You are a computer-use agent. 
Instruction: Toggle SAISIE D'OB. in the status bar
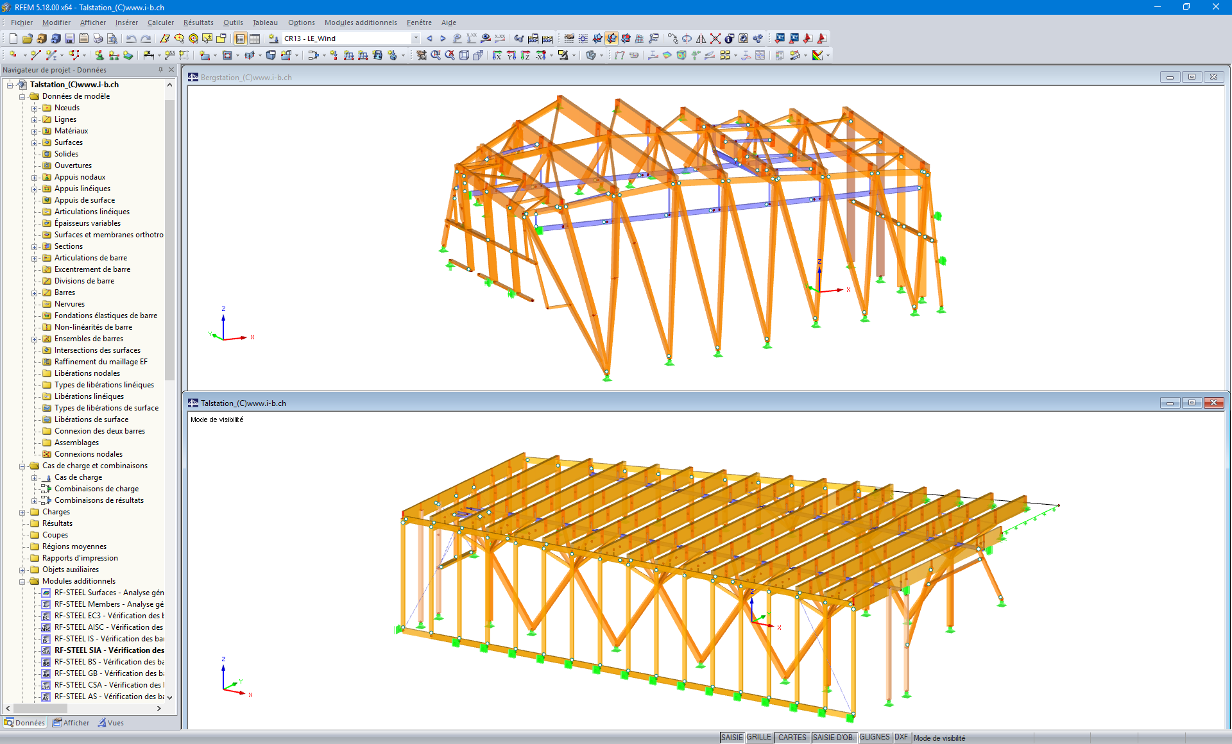tap(834, 738)
